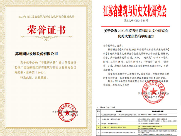Screen dimensions: 181x136
Task: Click the title line 优秀成果获奖名单的通知
Action: point(136,36)
